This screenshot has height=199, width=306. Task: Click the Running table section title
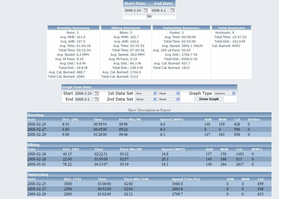(x=35, y=115)
